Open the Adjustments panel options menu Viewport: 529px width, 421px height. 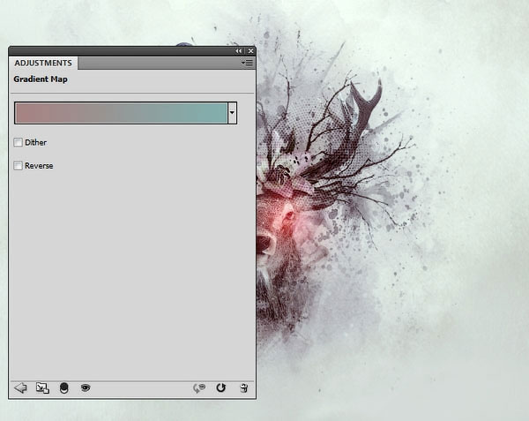247,63
